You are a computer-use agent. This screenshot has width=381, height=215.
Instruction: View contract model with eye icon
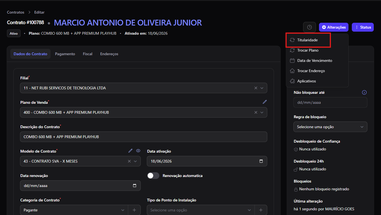138,151
